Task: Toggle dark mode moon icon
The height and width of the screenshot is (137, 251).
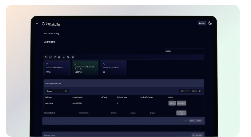Action: point(210,23)
